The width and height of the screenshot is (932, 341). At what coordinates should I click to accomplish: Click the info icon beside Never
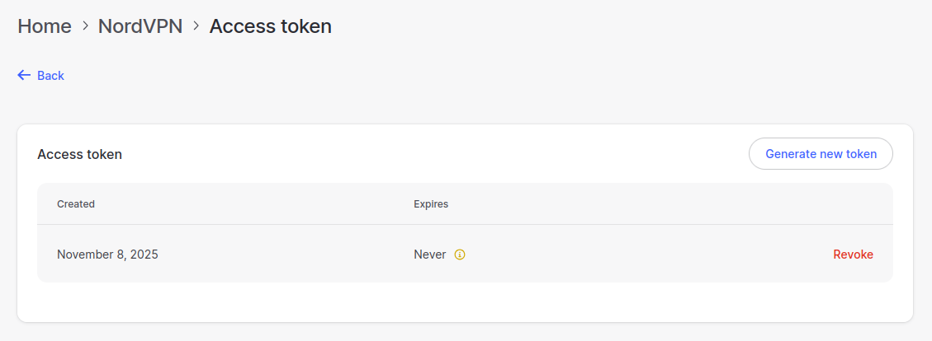coord(460,255)
